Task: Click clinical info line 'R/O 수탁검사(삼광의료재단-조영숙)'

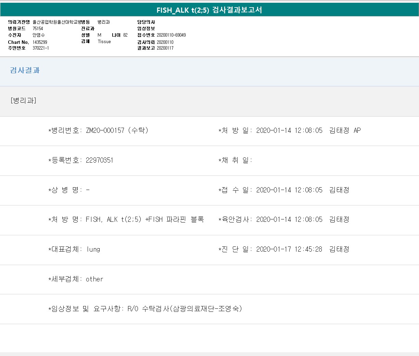Action: [185, 308]
